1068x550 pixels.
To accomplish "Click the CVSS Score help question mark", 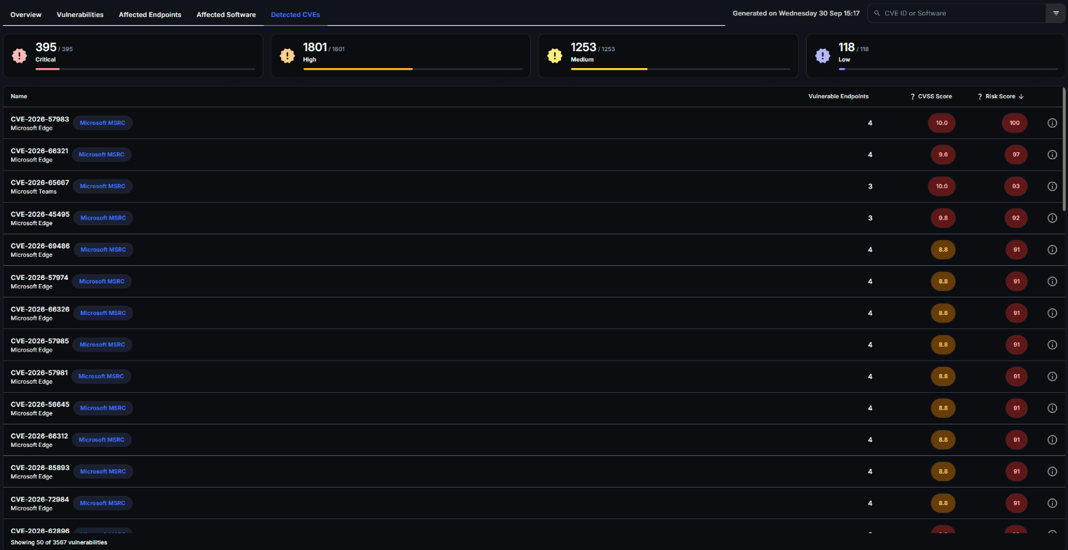I will [912, 97].
